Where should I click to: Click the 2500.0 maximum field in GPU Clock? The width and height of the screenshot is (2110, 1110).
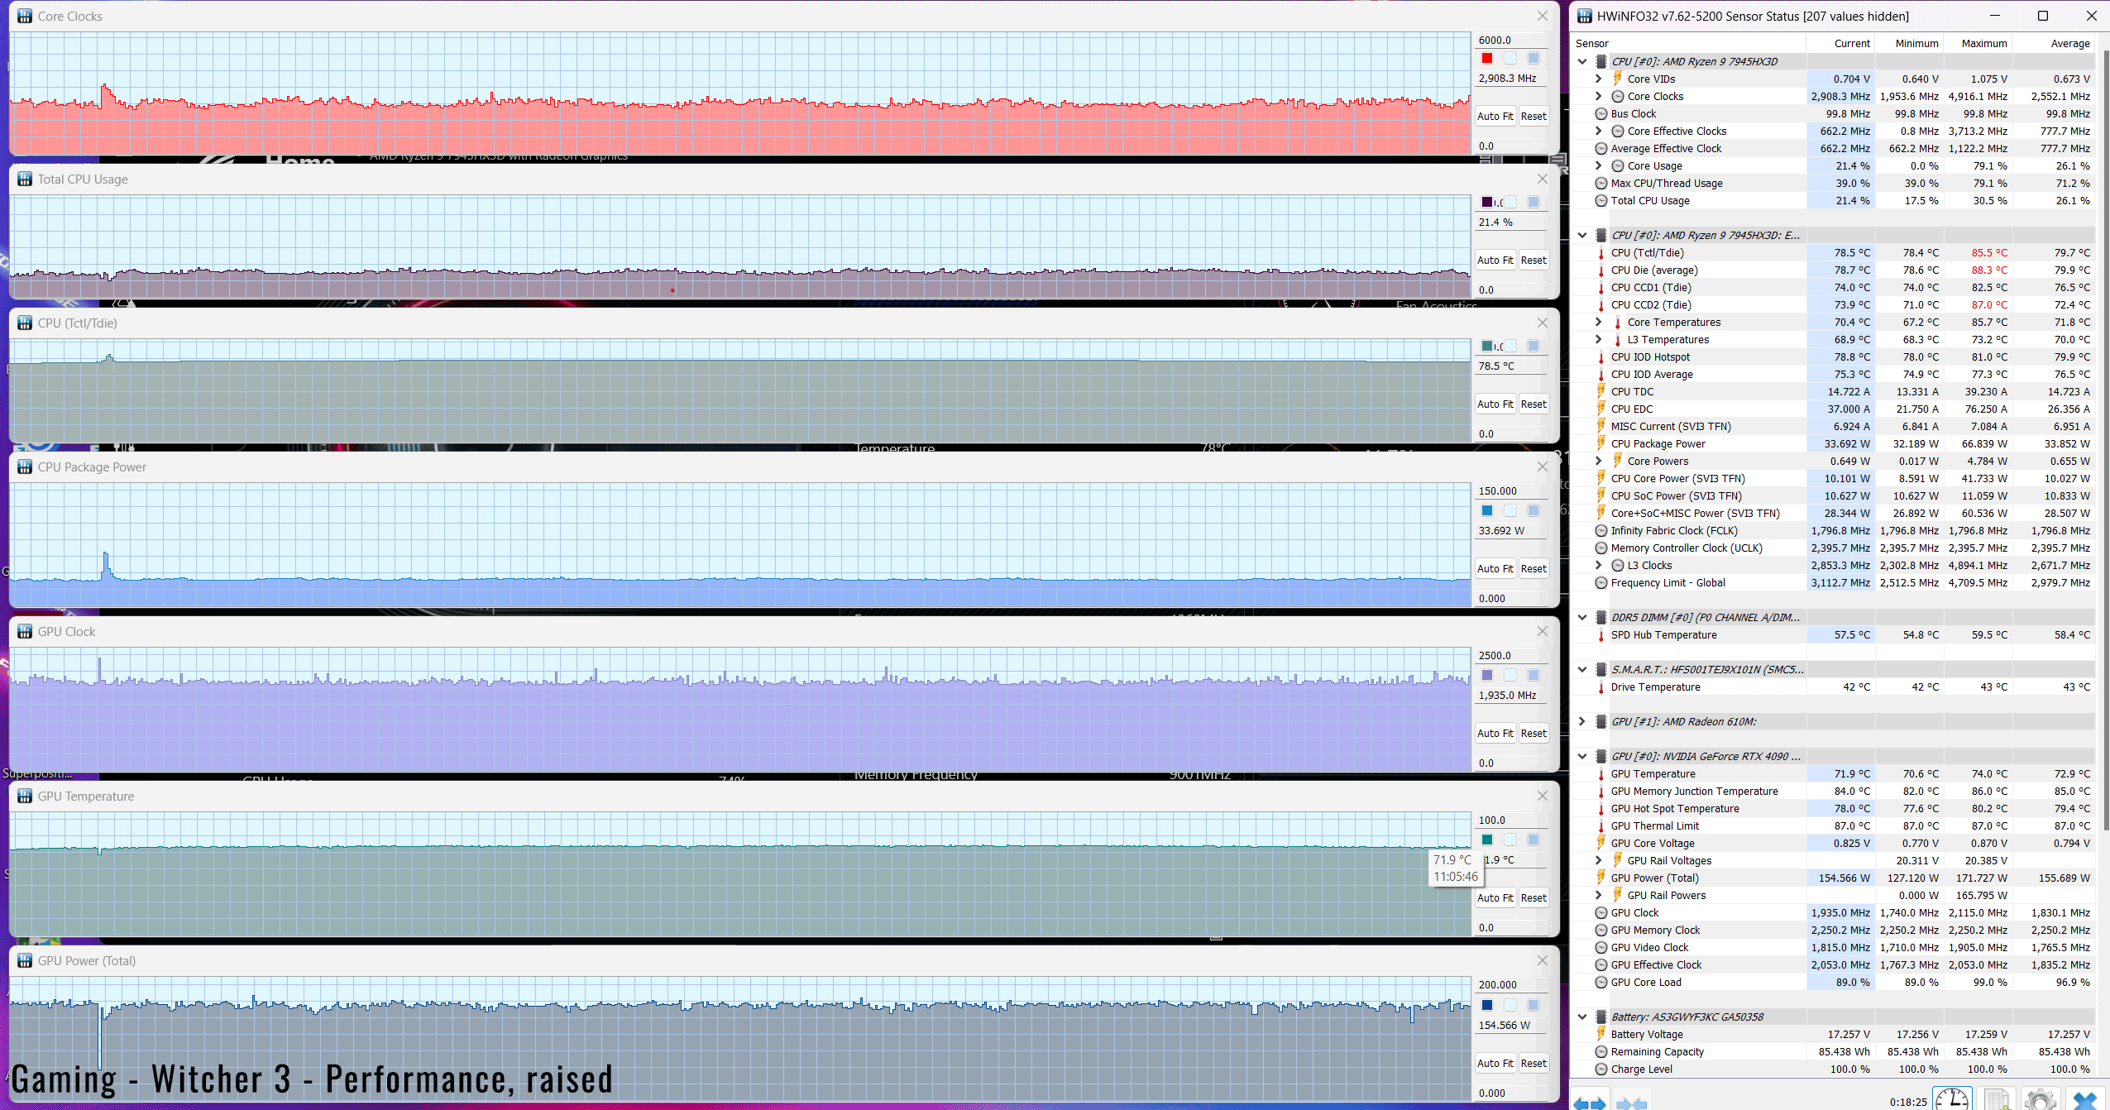[1511, 655]
